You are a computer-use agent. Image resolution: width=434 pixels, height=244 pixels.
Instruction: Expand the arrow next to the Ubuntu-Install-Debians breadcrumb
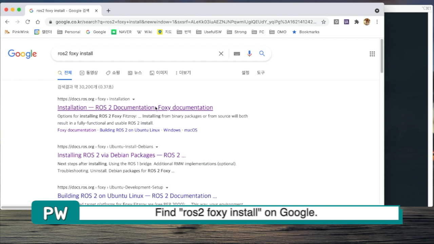coord(157,147)
